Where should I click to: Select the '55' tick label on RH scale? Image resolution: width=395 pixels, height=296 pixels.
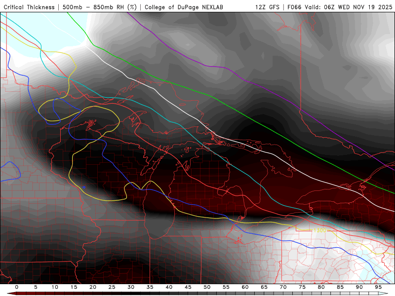226,287
